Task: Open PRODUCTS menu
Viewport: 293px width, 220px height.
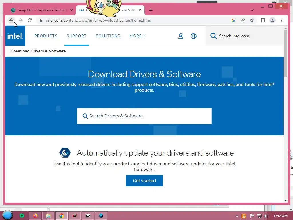Action: tap(46, 36)
